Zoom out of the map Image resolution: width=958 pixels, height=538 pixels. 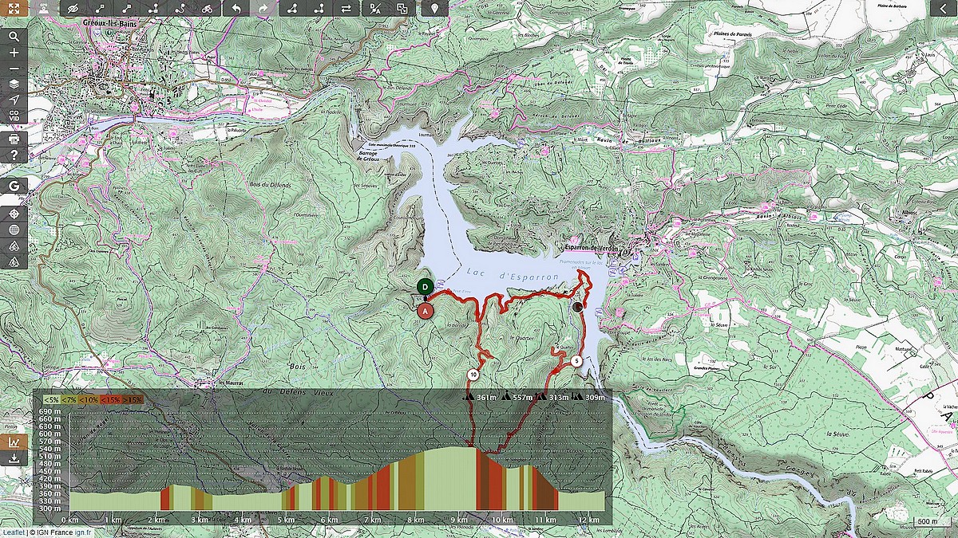14,69
